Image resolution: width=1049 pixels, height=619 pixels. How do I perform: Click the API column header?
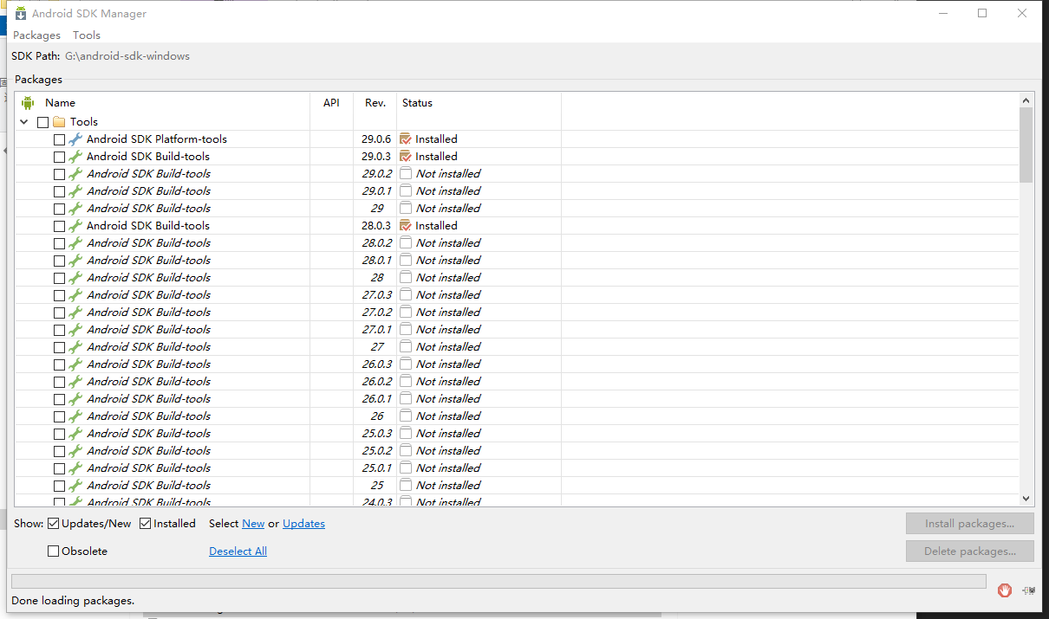coord(331,103)
